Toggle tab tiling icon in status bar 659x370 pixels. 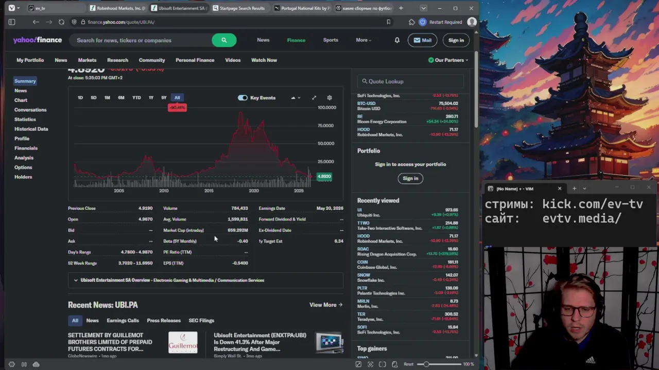click(24, 364)
